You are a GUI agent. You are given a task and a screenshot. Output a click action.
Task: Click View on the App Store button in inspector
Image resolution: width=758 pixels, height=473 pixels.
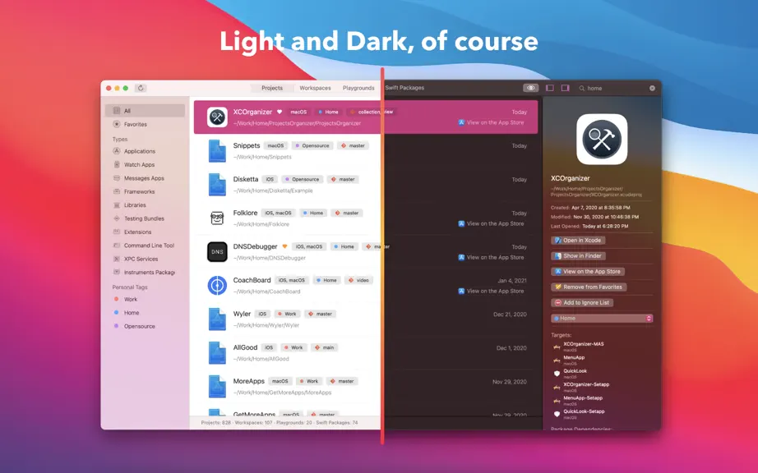point(588,272)
